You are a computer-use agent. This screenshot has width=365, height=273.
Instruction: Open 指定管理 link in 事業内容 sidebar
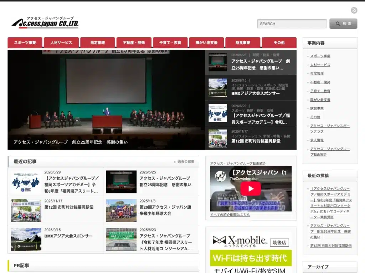317,74
